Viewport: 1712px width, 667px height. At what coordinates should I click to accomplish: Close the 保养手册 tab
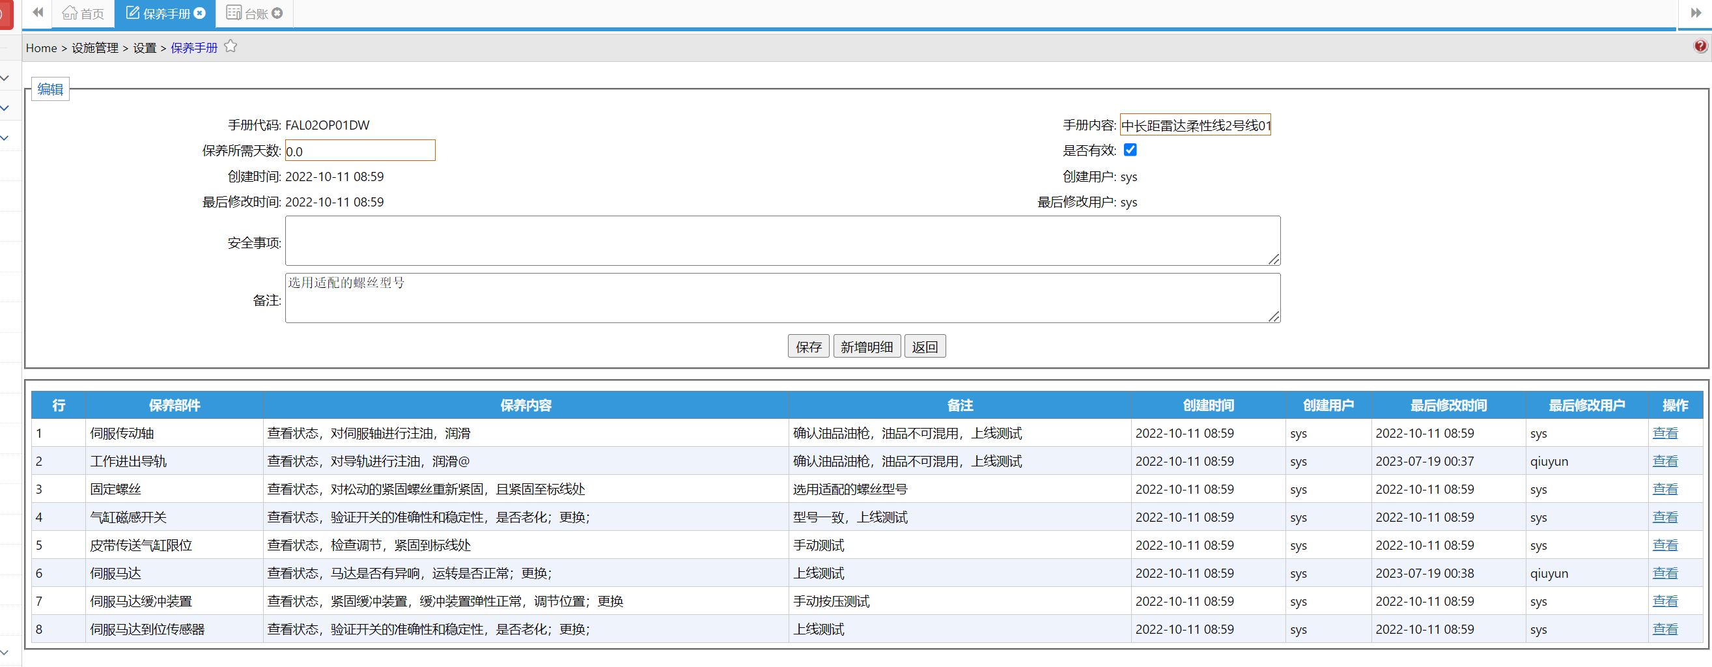[x=199, y=12]
